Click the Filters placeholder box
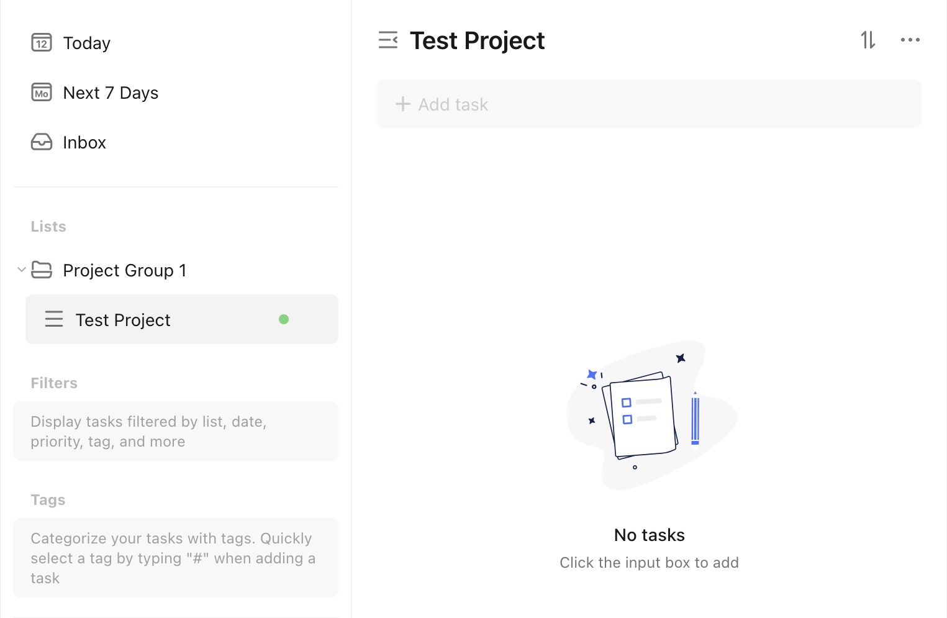The width and height of the screenshot is (947, 618). 176,431
